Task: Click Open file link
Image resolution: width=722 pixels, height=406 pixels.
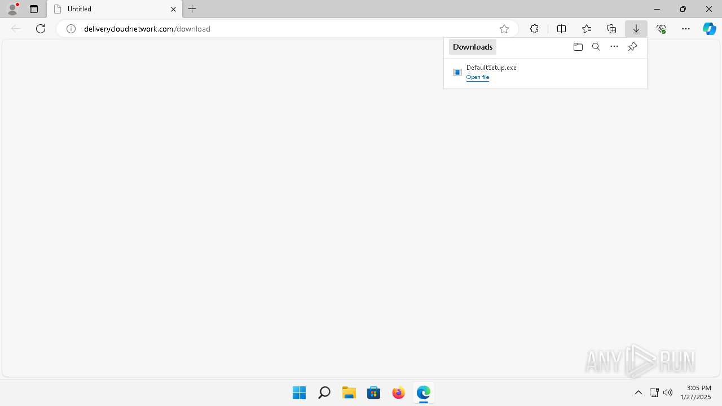Action: (x=478, y=77)
